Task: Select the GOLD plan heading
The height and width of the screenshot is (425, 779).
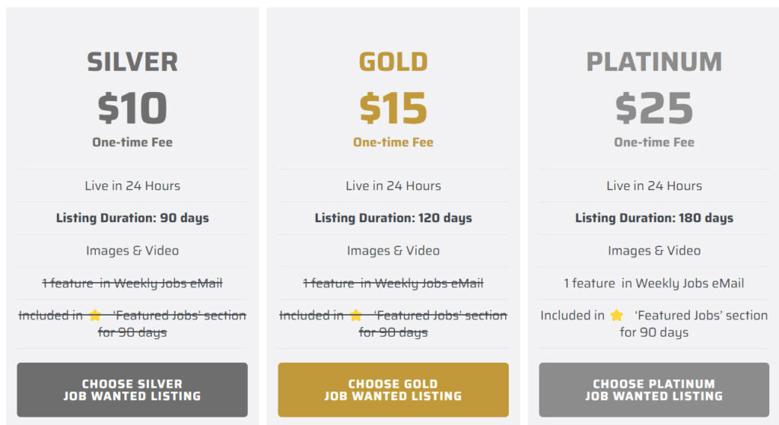Action: click(393, 62)
